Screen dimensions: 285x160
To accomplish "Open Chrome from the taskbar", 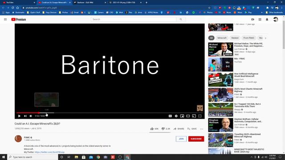I will (x=98, y=157).
